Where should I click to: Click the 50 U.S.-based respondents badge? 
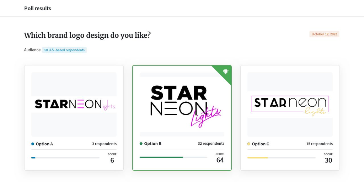[64, 50]
